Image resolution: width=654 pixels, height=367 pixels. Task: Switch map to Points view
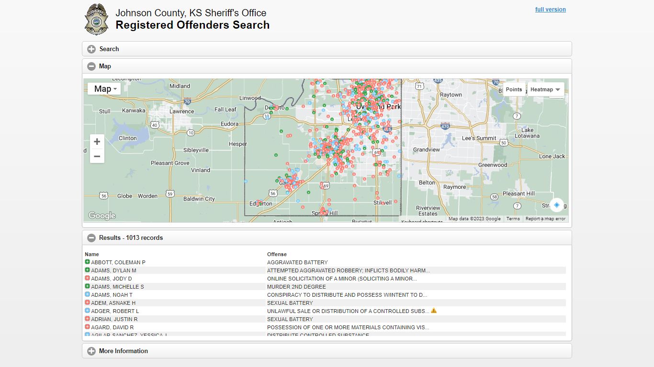[x=514, y=89]
